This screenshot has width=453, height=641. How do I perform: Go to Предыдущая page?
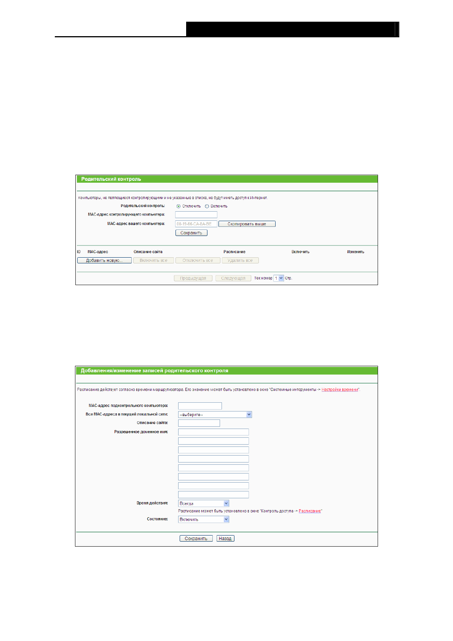(x=193, y=278)
